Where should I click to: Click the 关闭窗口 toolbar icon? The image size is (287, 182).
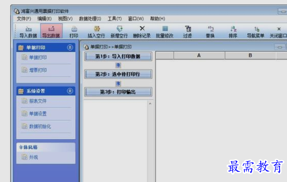click(279, 29)
